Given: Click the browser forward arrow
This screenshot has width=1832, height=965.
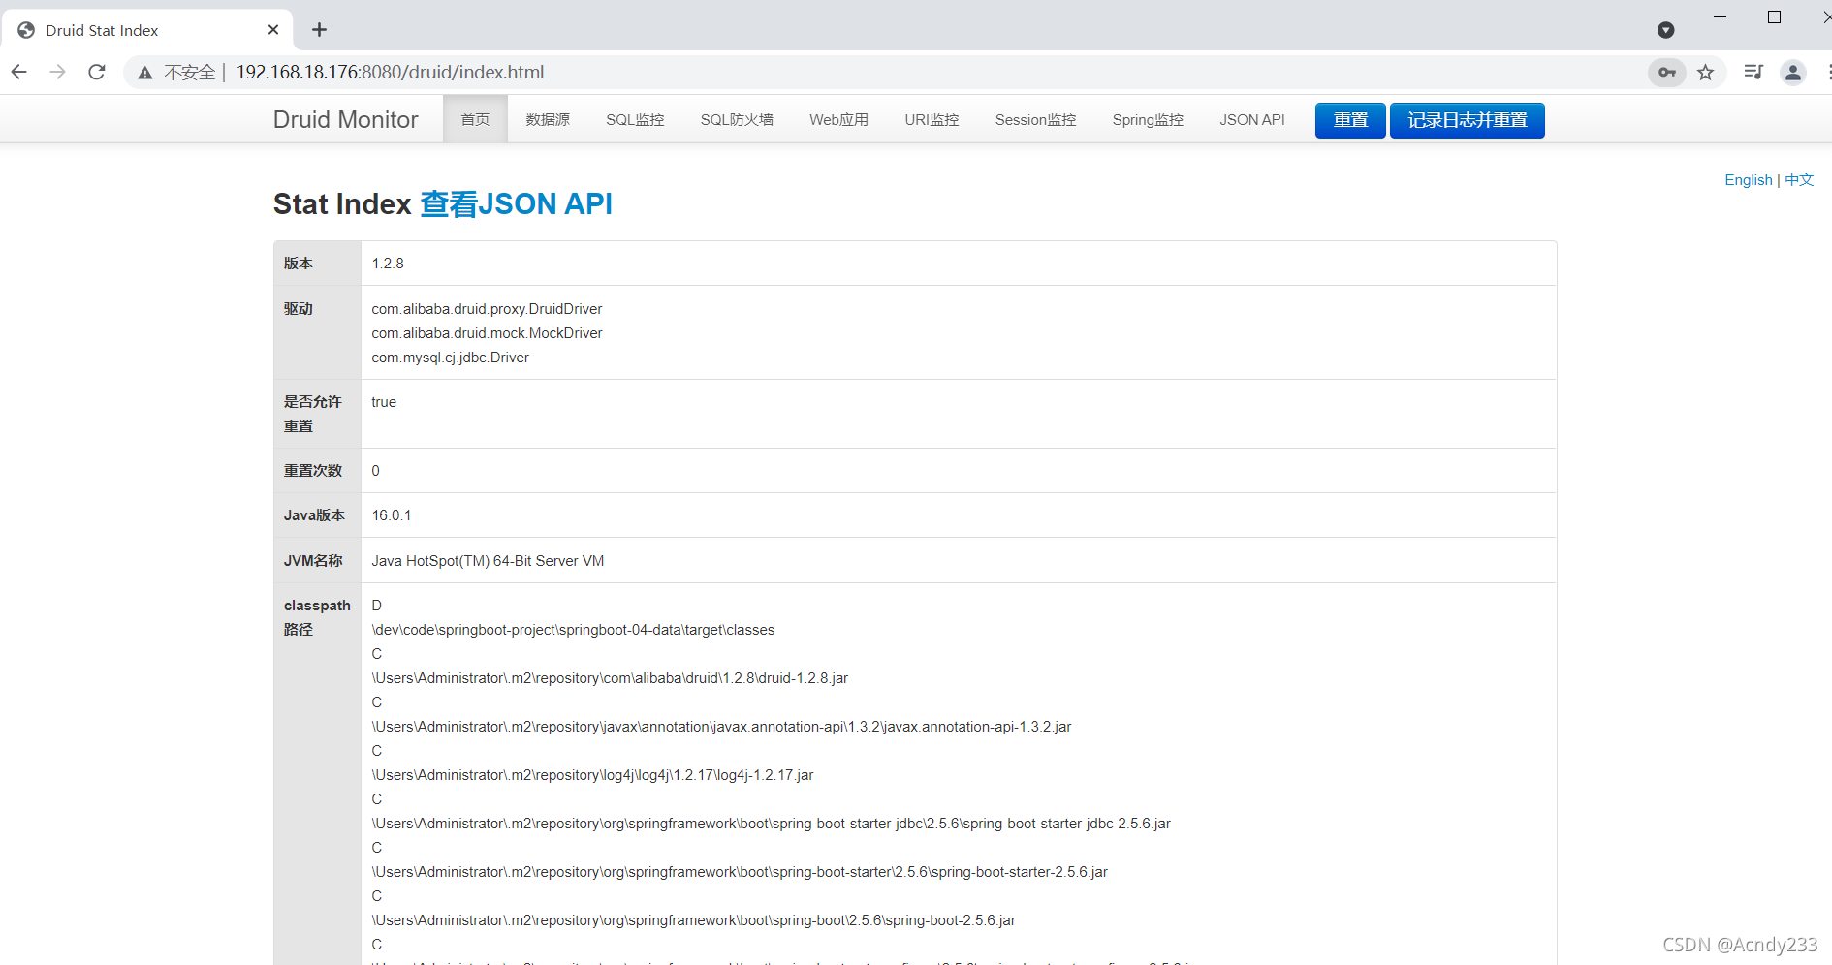Looking at the screenshot, I should pos(57,72).
